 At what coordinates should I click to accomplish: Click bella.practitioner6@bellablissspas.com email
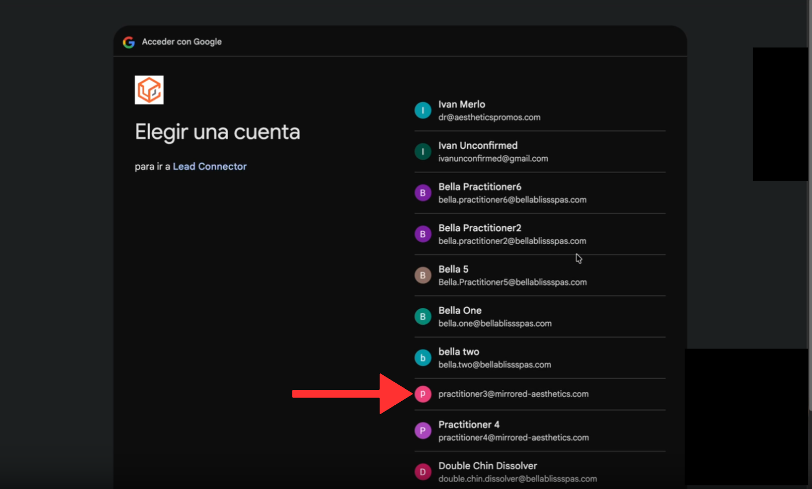coord(512,200)
